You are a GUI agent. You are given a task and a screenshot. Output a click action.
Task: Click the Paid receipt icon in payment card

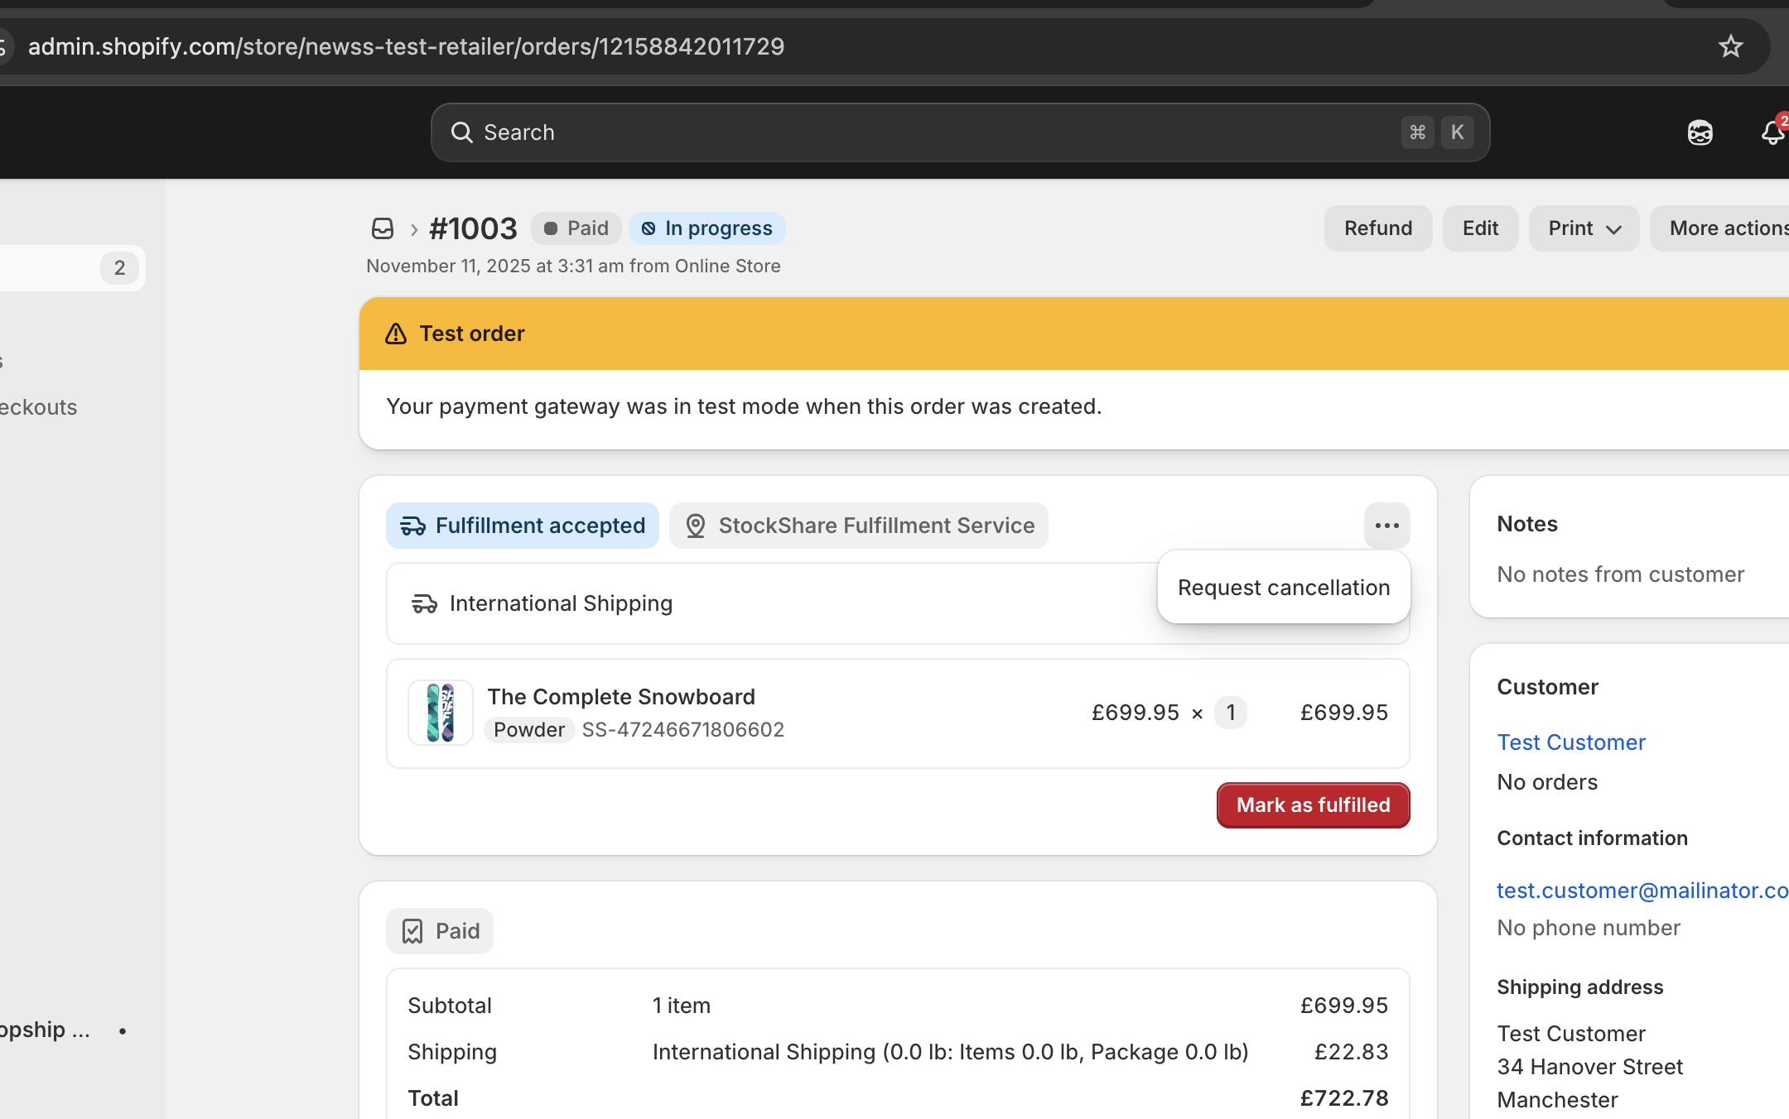[x=412, y=931]
